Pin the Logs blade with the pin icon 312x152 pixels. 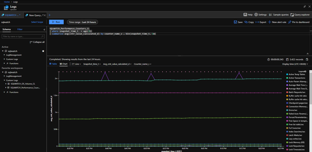pyautogui.click(x=305, y=6)
